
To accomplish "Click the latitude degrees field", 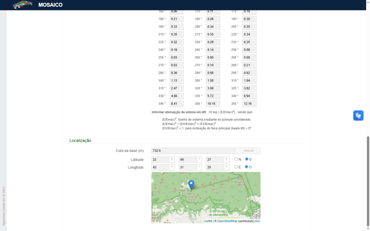I will pos(160,160).
